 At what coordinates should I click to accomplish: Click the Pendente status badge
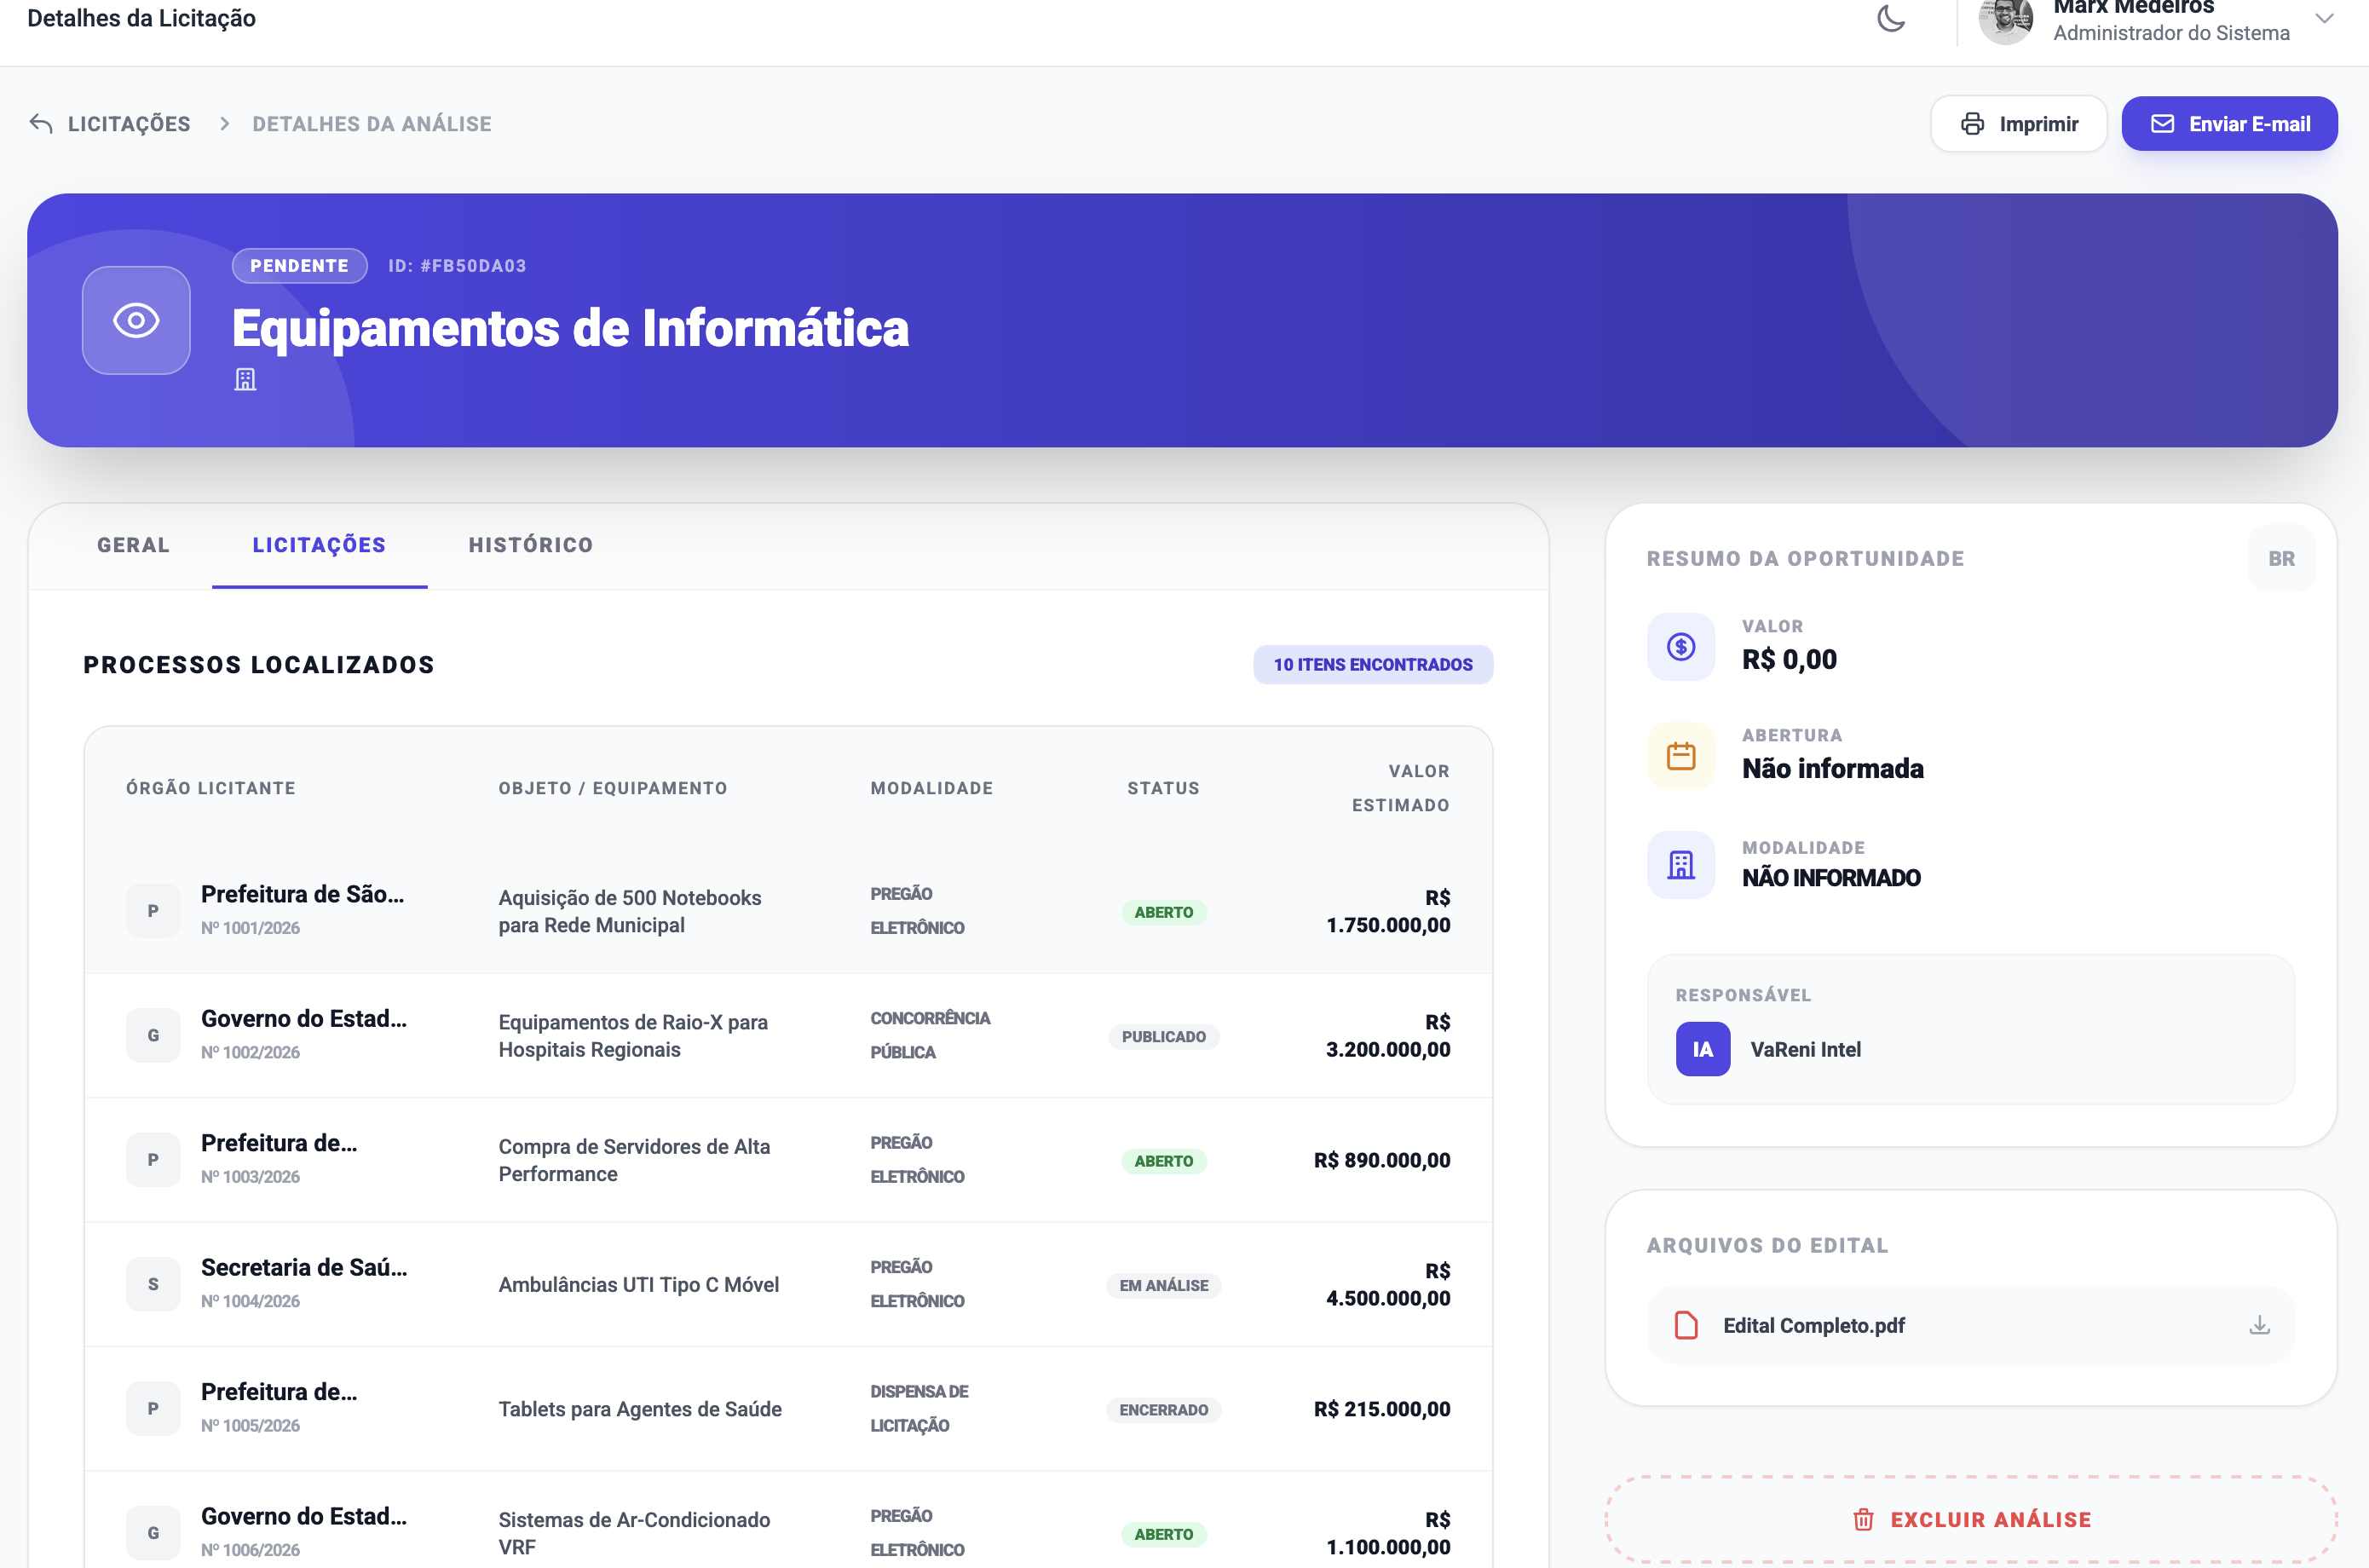coord(300,266)
